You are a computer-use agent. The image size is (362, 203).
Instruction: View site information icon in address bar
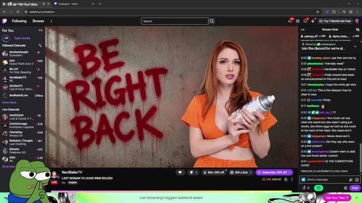[x=26, y=12]
